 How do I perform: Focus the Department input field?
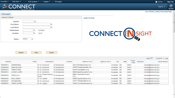pos(28,30)
